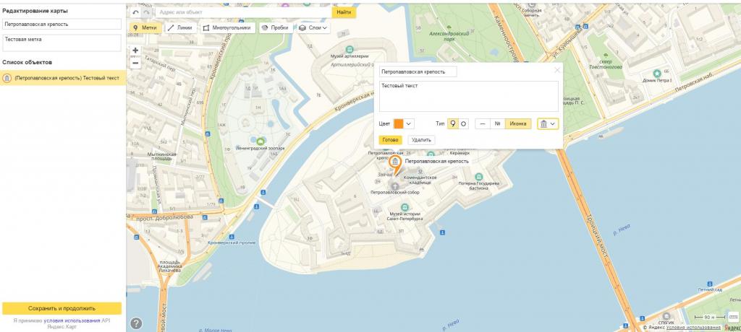
Task: Click the Мытнинская площадь map label
Action: pos(162,156)
